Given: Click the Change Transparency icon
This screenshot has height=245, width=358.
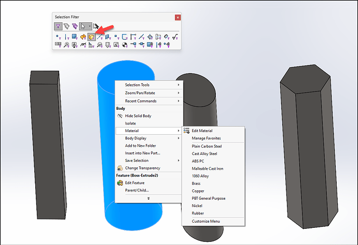Looking at the screenshot, I should click(120, 168).
